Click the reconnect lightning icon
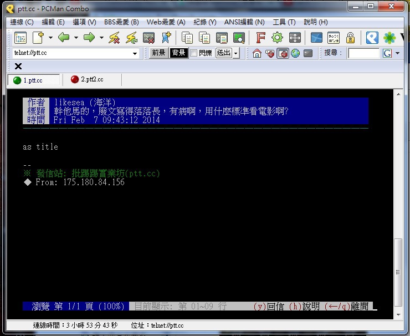Viewport: 410px width, 336px height. coord(132,38)
